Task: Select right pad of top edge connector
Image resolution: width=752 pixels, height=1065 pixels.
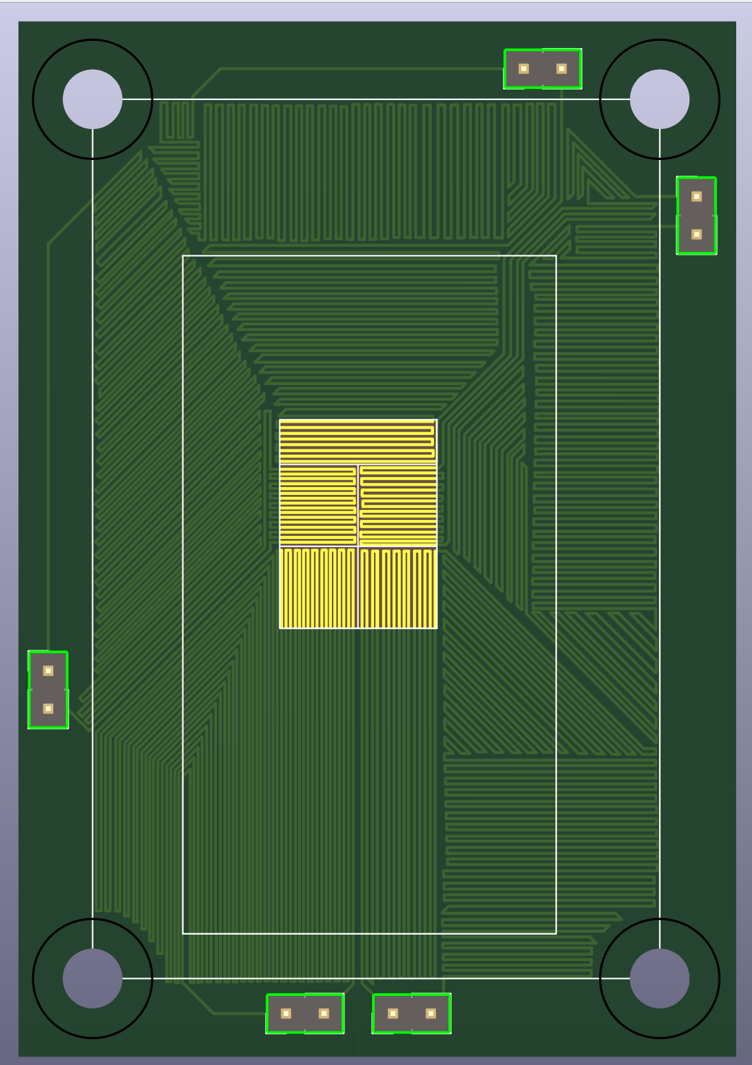Action: (x=562, y=68)
